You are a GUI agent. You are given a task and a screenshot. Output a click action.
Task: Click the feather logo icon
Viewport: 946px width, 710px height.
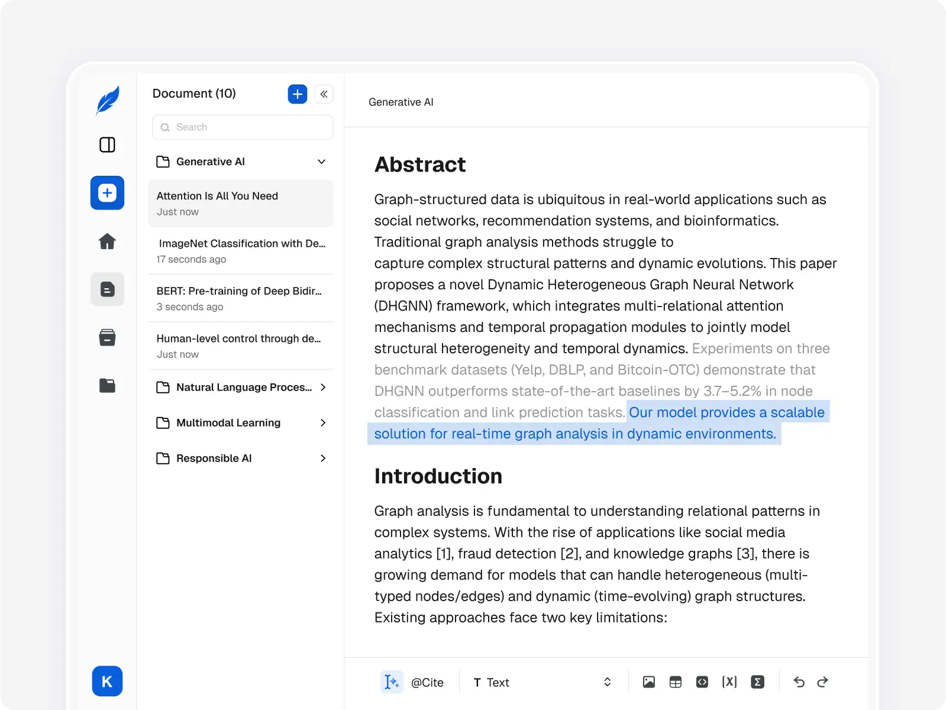tap(108, 100)
